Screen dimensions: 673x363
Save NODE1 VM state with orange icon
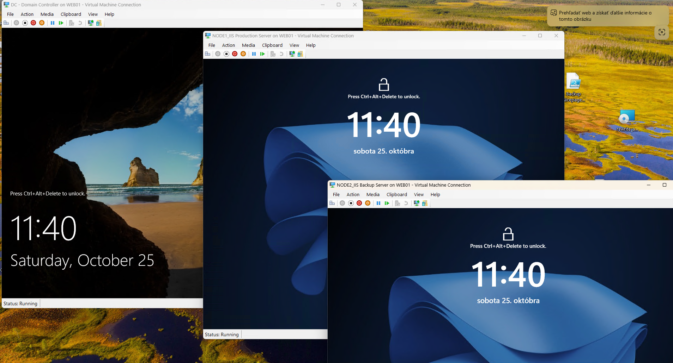click(x=243, y=54)
